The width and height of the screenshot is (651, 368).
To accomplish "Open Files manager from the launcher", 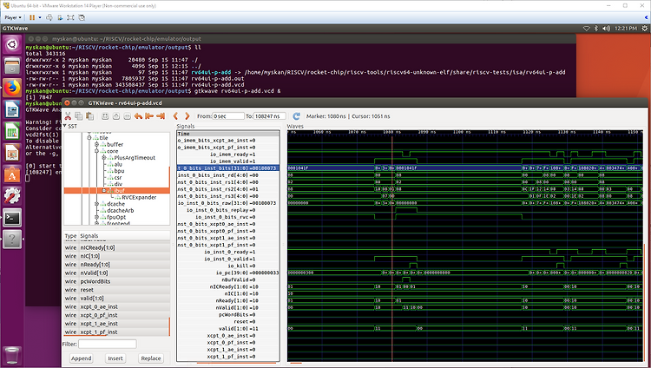I will point(12,66).
